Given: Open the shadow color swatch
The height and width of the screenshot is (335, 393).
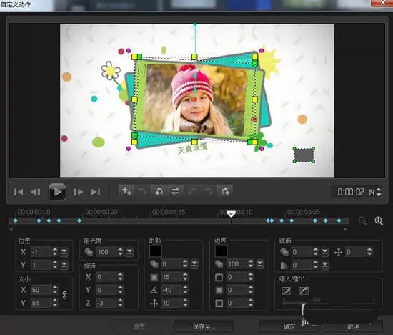Looking at the screenshot, I should [156, 251].
